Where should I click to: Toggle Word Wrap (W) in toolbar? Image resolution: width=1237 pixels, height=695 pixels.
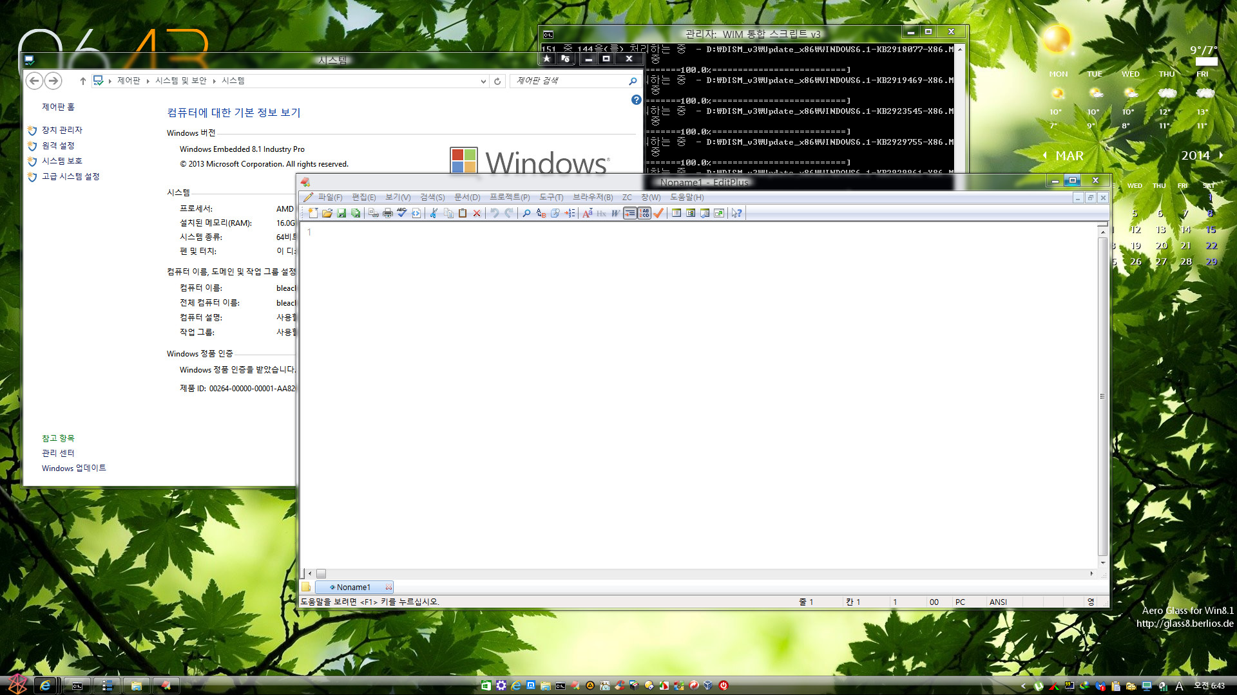point(616,213)
